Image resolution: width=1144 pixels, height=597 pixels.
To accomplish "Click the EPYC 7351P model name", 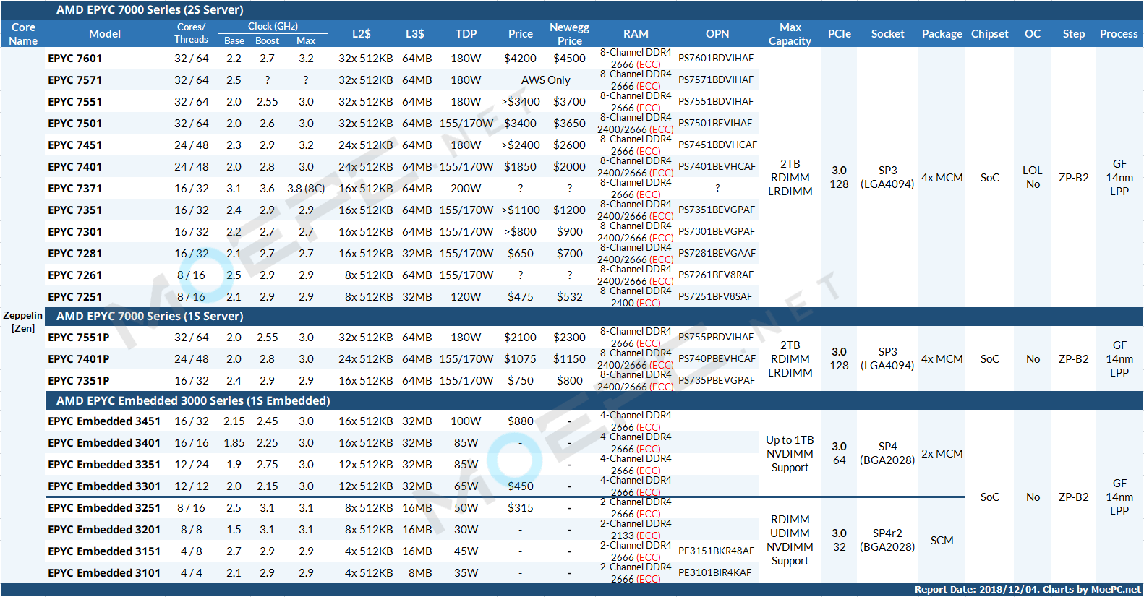I will (x=79, y=381).
